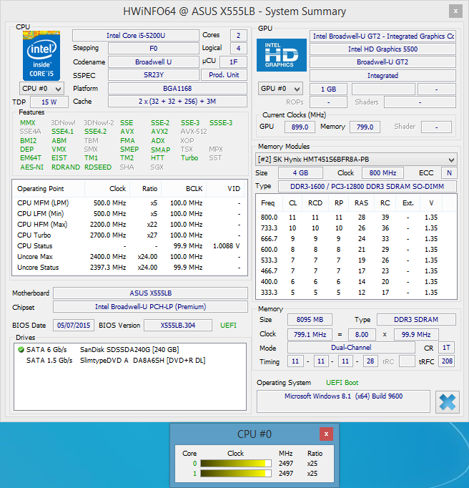Click the Intel Core i5 logo
The image size is (469, 488).
41,56
